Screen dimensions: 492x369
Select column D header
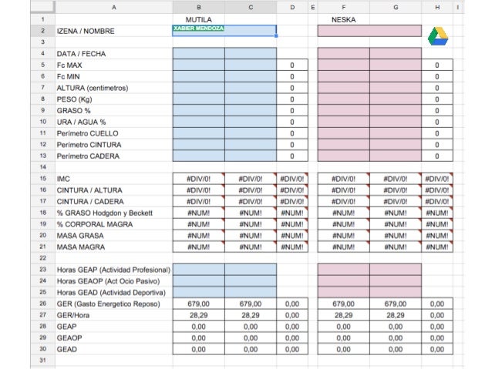pos(292,7)
